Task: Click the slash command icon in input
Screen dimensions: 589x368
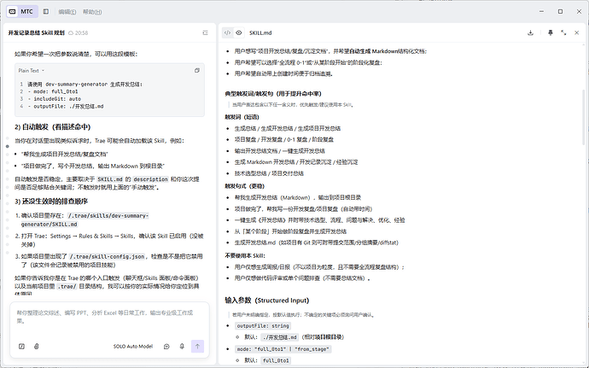Action: coord(22,346)
